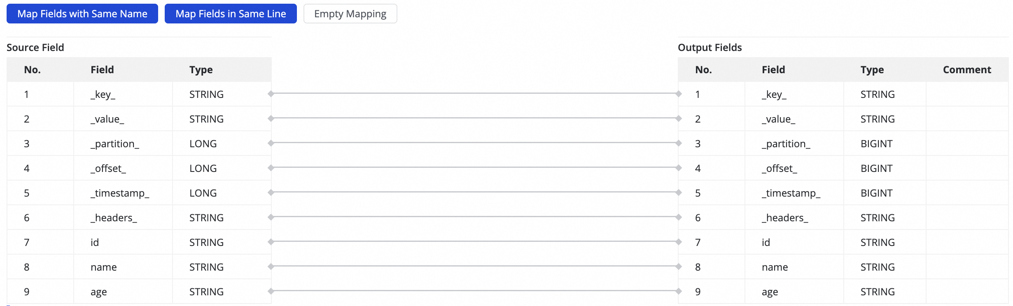Click the output Comment column header
This screenshot has height=306, width=1013.
[967, 70]
